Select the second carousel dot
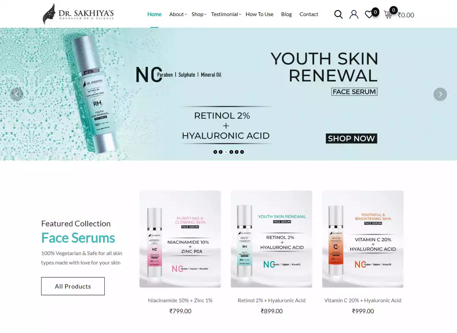 [x=221, y=152]
